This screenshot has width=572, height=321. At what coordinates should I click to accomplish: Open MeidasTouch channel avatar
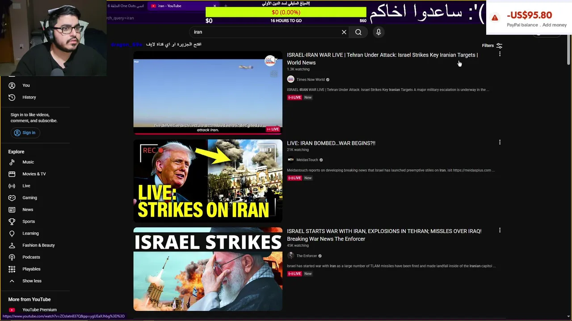[290, 160]
